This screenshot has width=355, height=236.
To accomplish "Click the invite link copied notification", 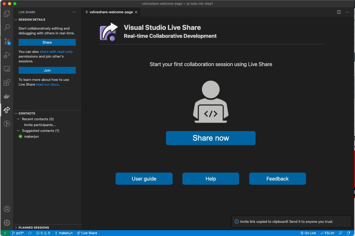I will pos(292,221).
